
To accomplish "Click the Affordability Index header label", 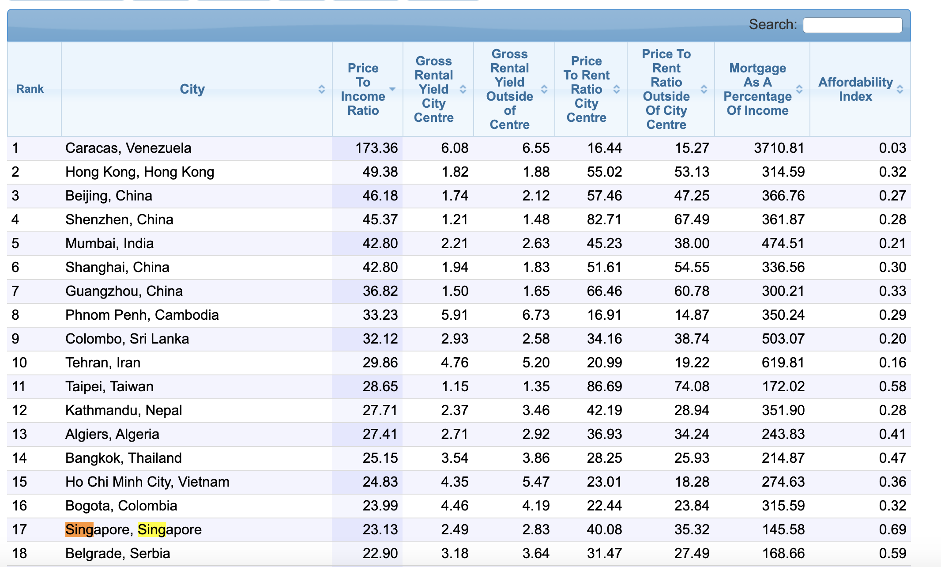I will point(855,89).
